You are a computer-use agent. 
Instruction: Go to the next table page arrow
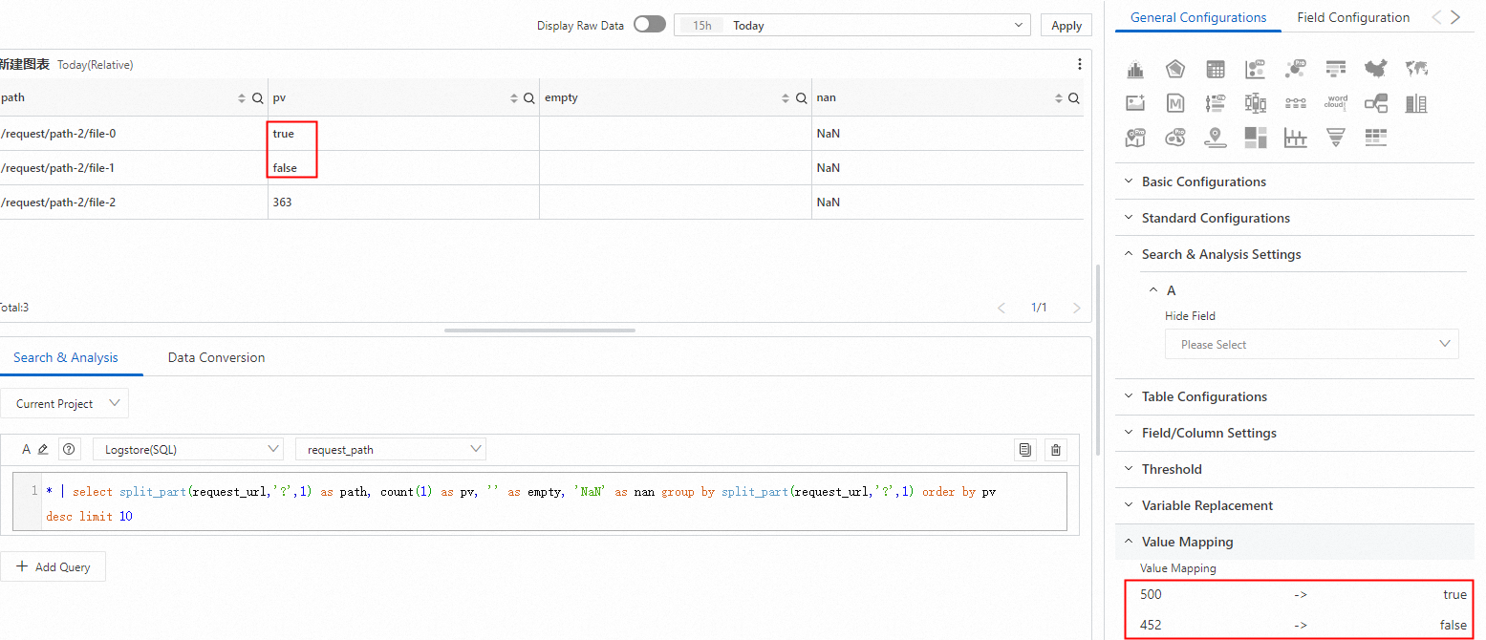point(1077,308)
